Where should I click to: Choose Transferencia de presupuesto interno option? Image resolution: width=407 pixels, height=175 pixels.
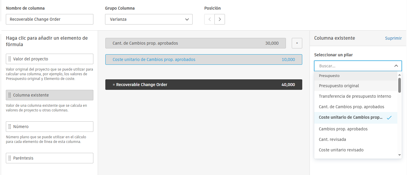click(x=355, y=96)
